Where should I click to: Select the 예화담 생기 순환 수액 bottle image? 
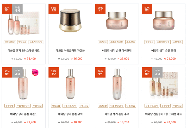[117, 84]
